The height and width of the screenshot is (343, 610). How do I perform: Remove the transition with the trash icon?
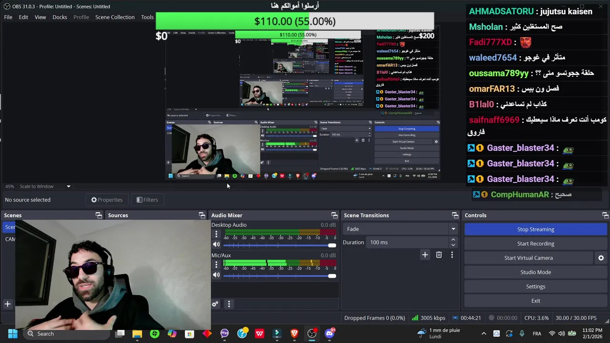(x=439, y=255)
